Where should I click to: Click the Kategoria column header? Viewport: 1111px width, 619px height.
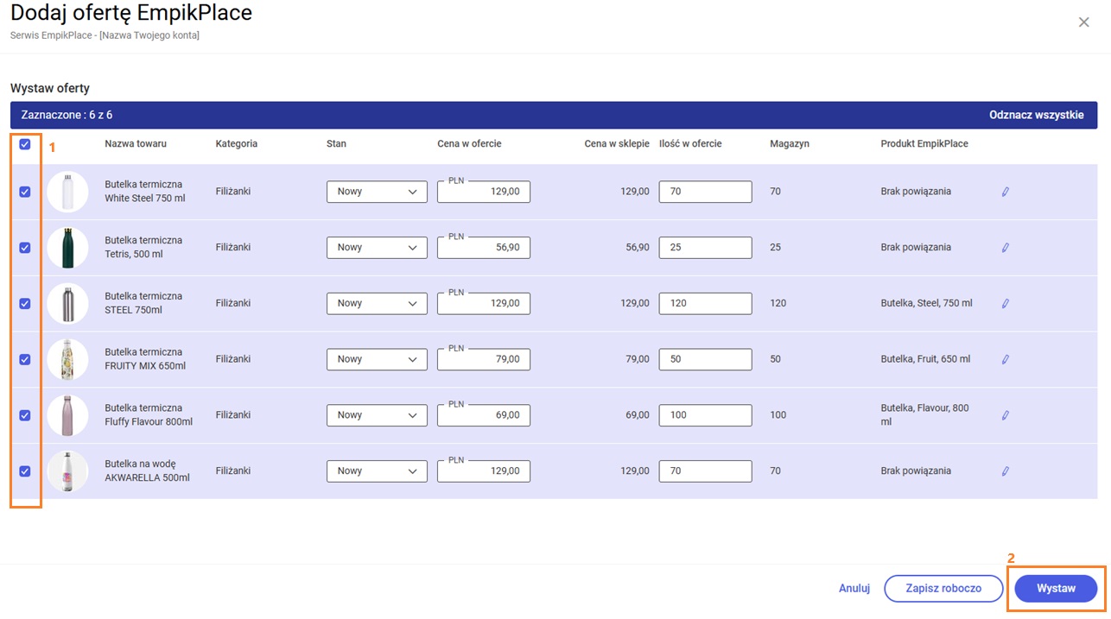[x=237, y=144]
